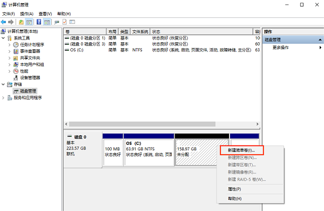
Task: Click the 计算机管理(本地) root icon
Action: click(x=3, y=31)
